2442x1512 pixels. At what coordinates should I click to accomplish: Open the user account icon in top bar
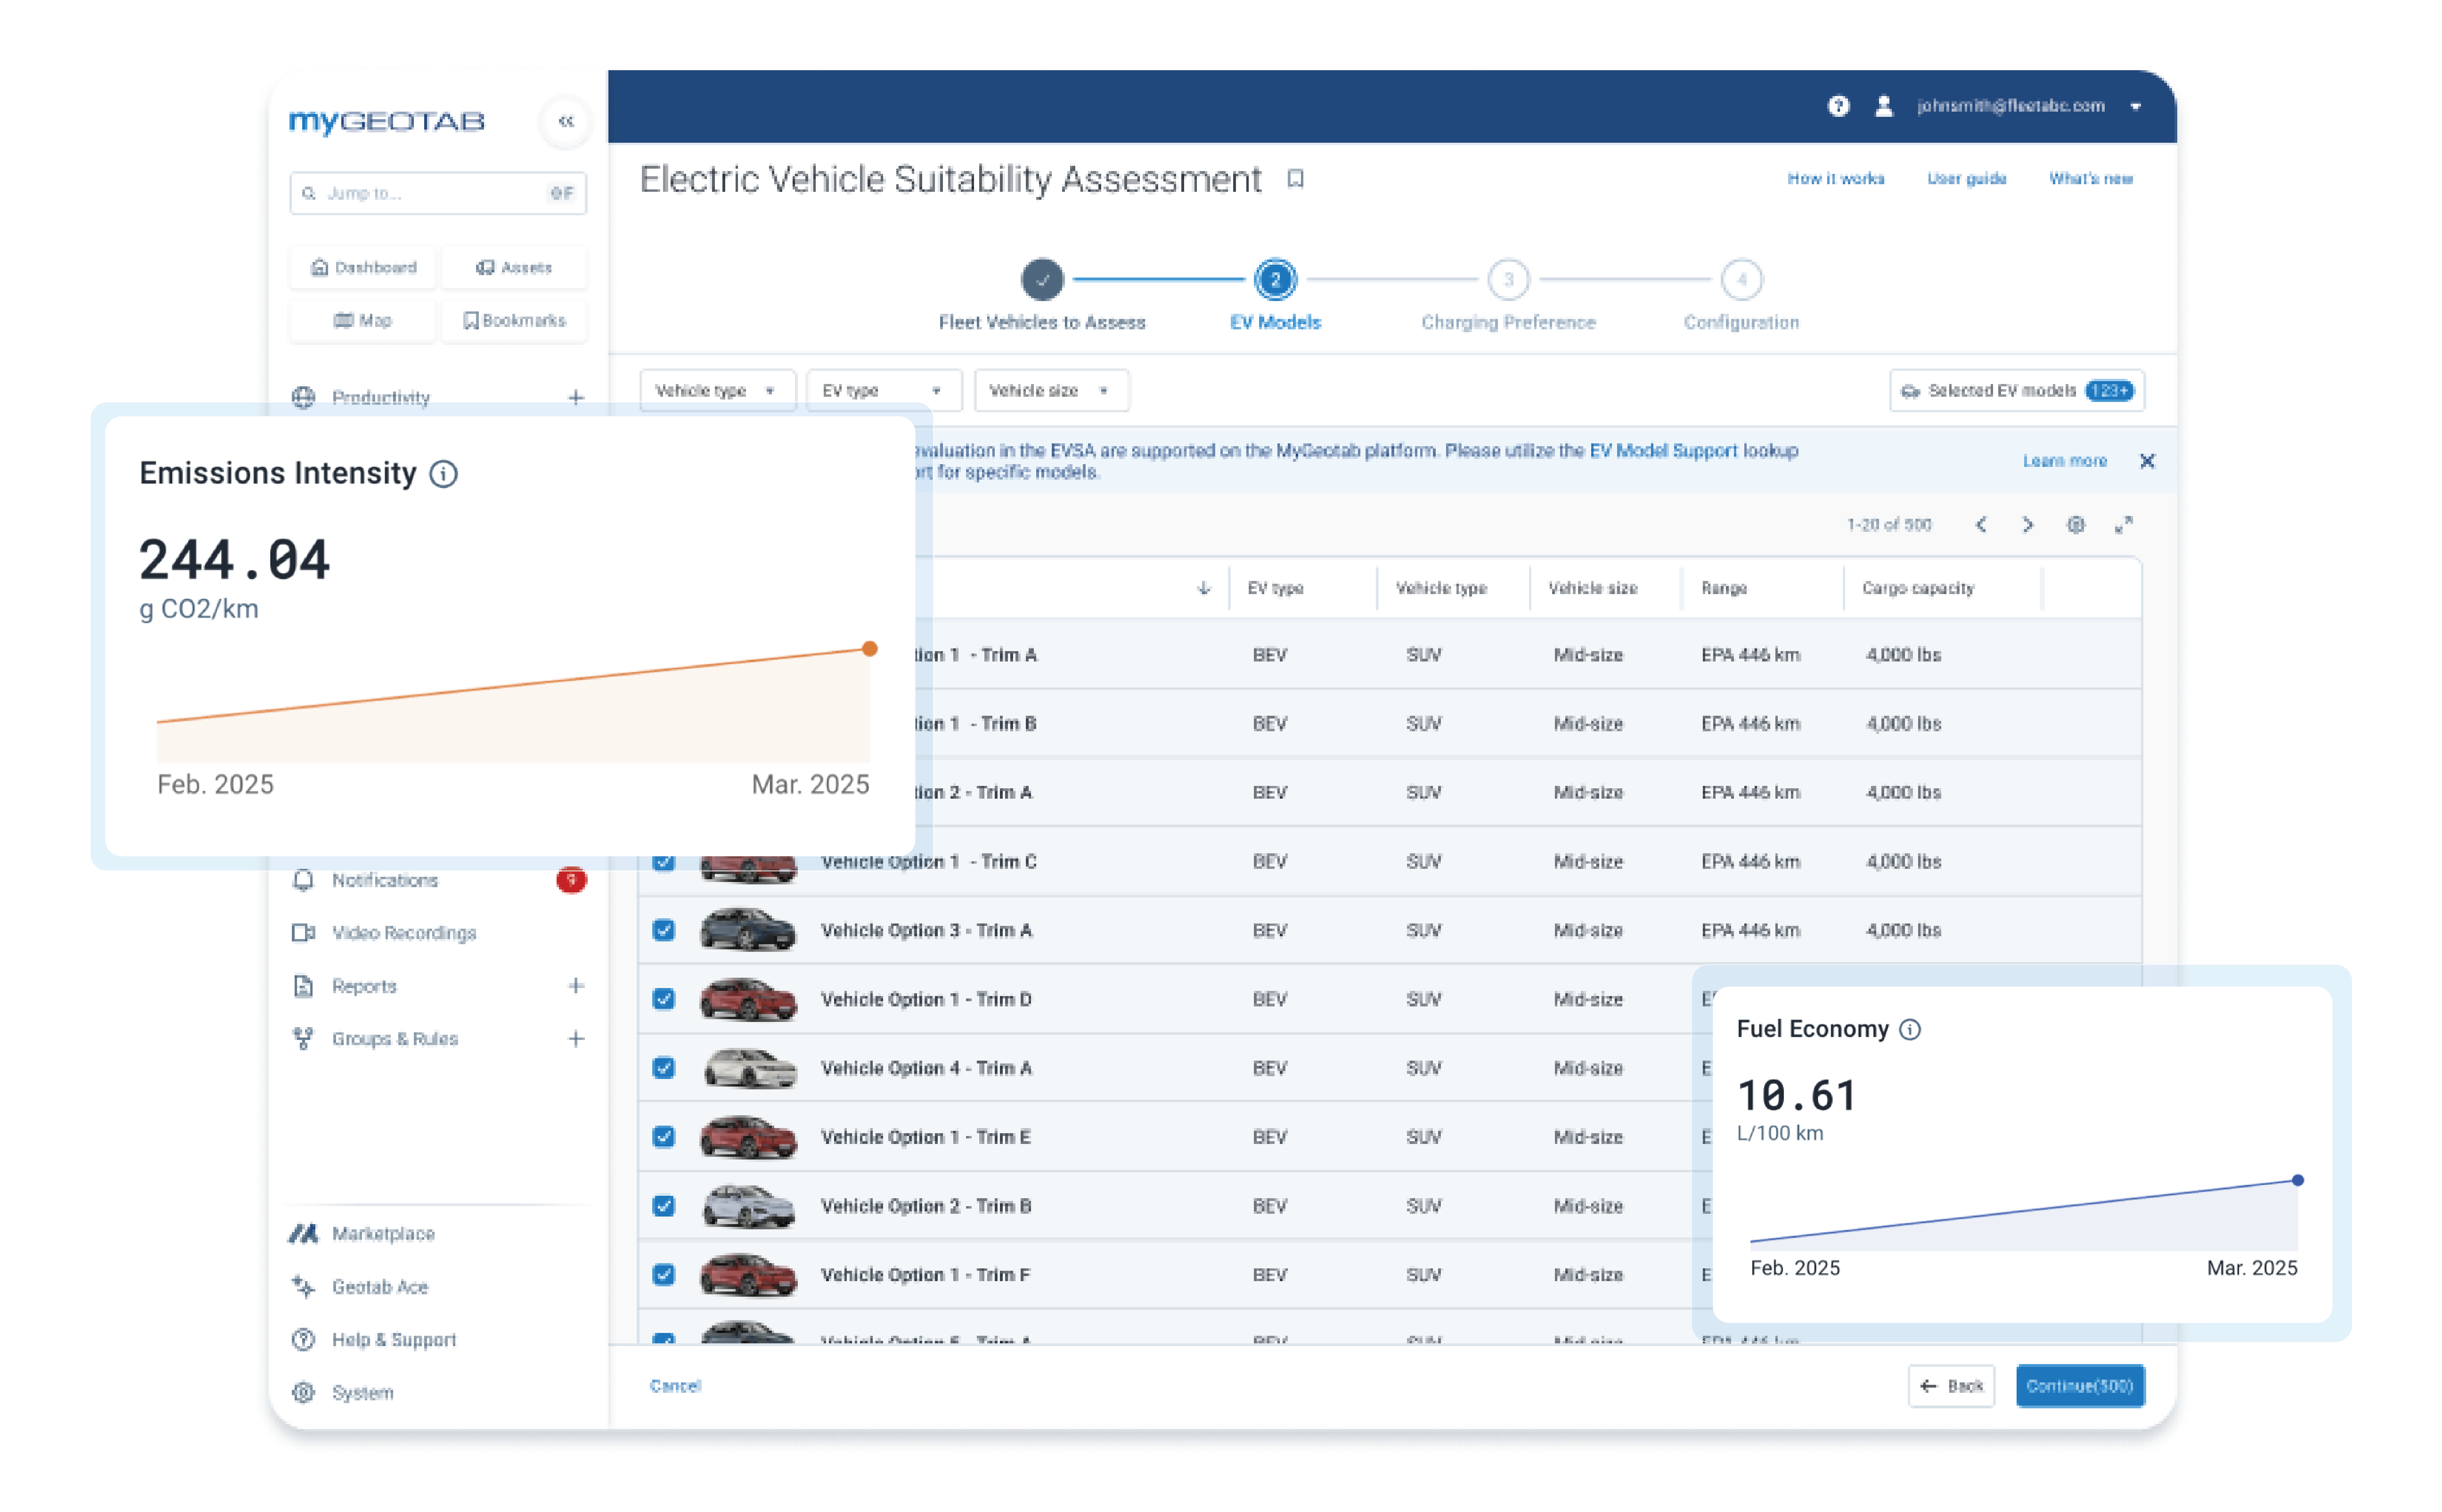tap(1884, 106)
